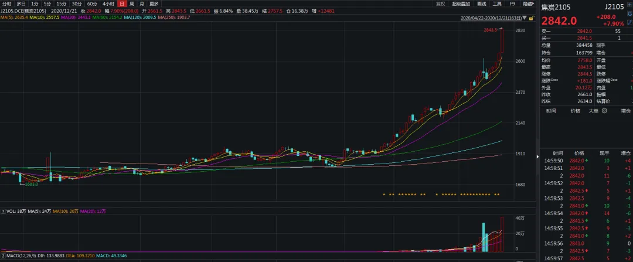Click the date range 2020/04/22-2020/12/21 link

(491, 18)
